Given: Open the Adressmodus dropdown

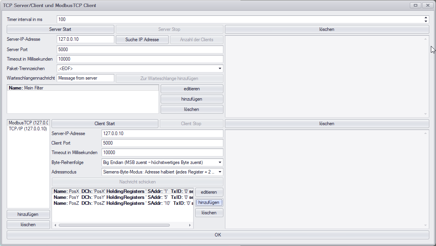Looking at the screenshot, I should (x=219, y=172).
